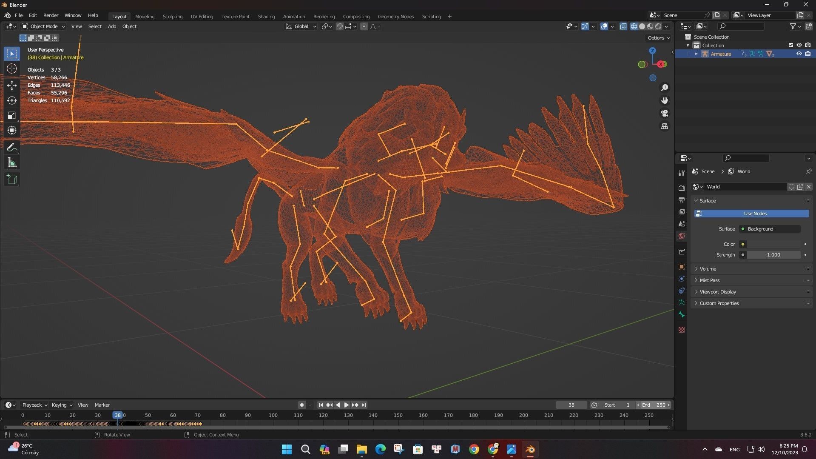The width and height of the screenshot is (816, 459).
Task: Hide Collection with its eye icon
Action: (x=799, y=46)
